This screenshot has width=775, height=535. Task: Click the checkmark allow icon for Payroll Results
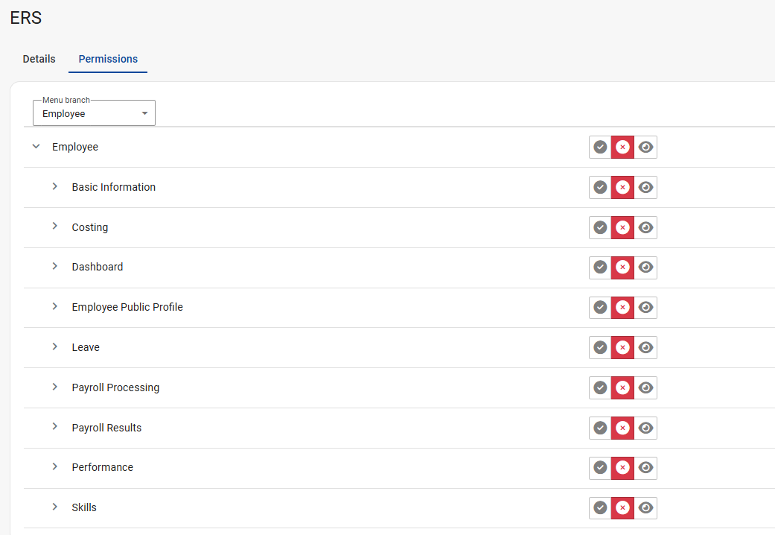click(x=600, y=428)
